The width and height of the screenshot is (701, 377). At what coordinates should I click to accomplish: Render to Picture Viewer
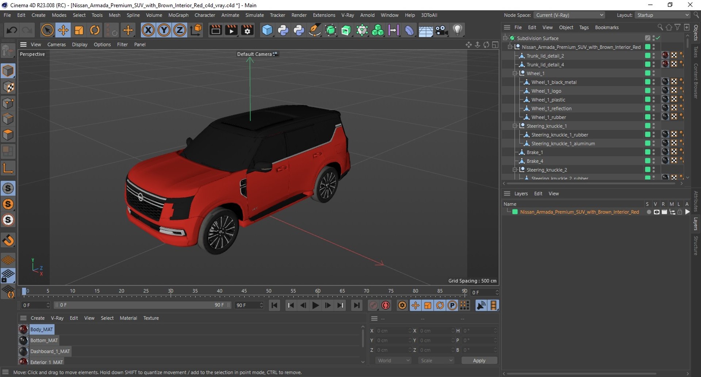coord(231,30)
